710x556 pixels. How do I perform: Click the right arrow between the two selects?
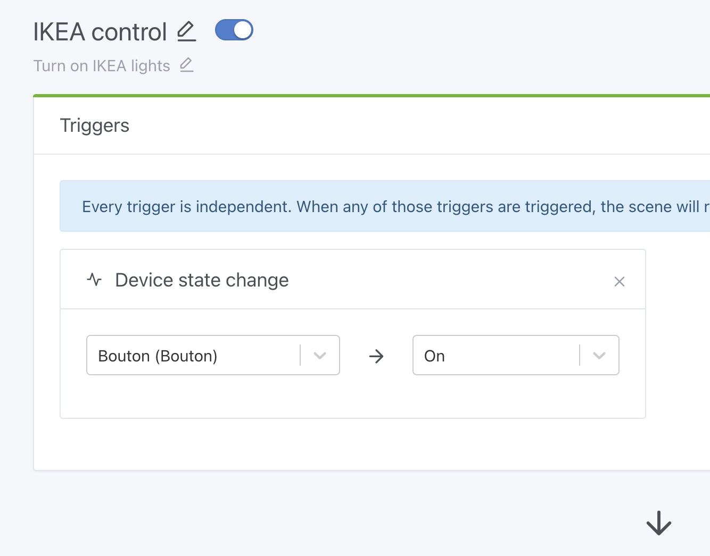[376, 356]
